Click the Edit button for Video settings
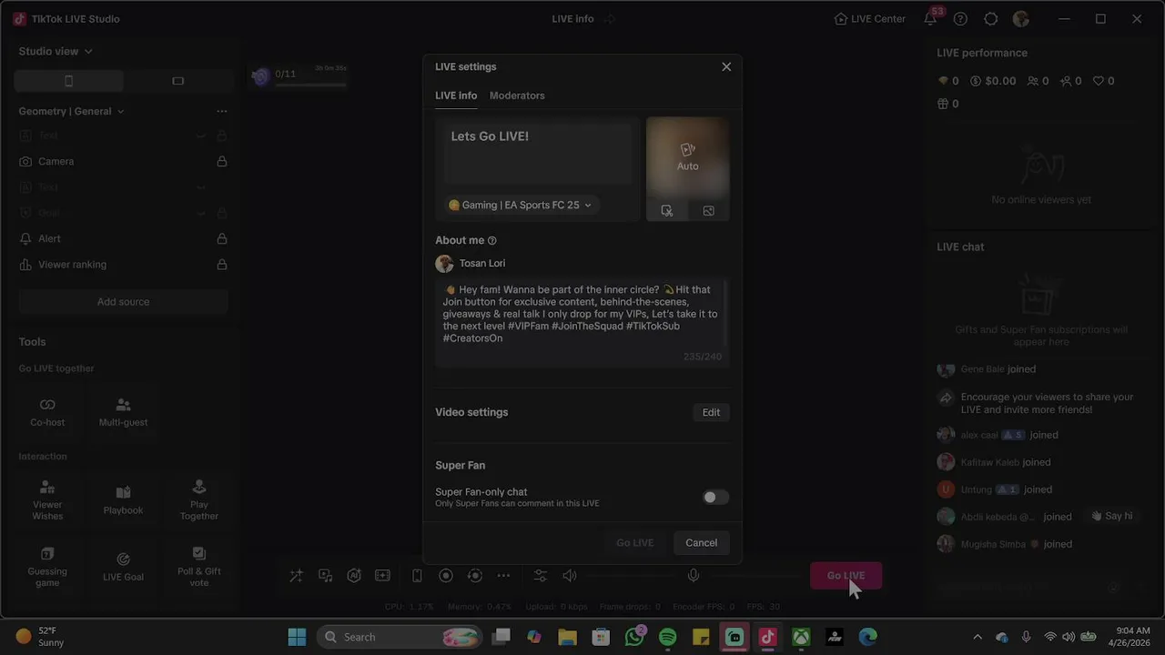 [711, 412]
